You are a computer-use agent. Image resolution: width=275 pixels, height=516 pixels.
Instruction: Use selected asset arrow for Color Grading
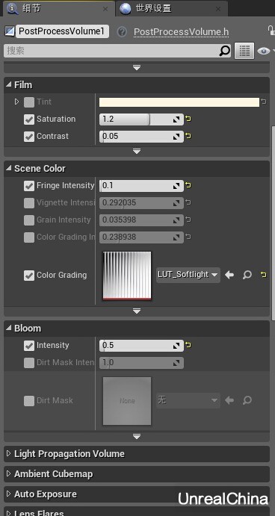(229, 275)
